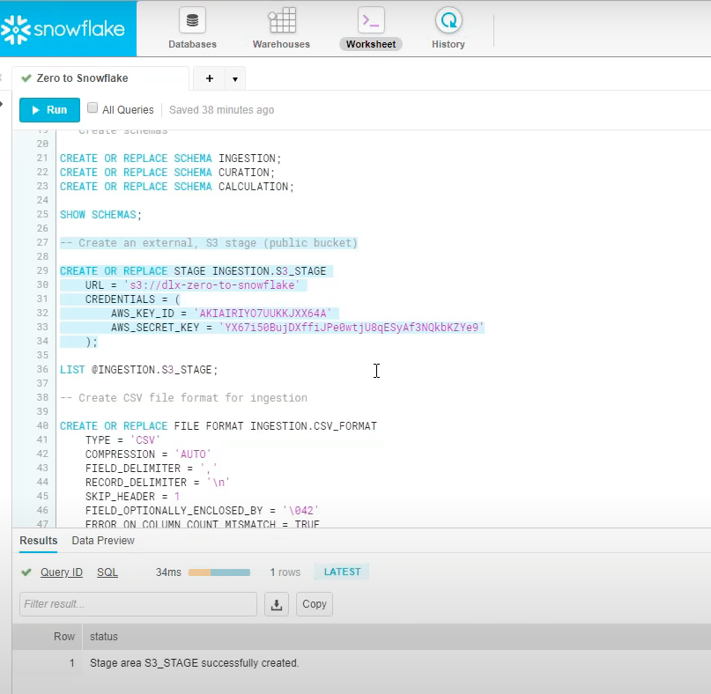Click the 'Saved 38 minutes ago' status text
This screenshot has height=694, width=711.
(x=221, y=110)
